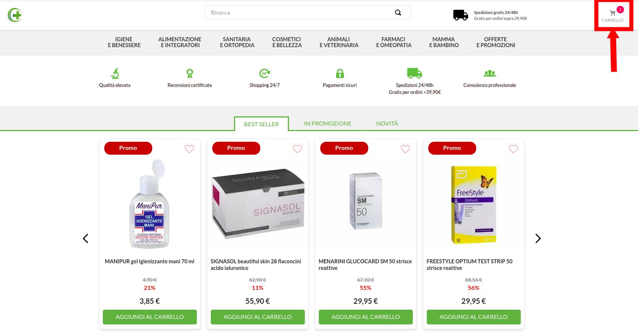The height and width of the screenshot is (334, 638).
Task: Toggle wishlist heart on FREESTYLE OPTIUM strips
Action: 513,149
